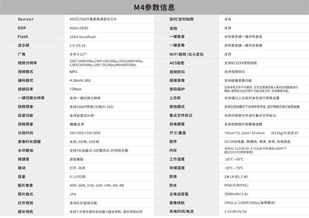Select the '密码保护' label

(x=177, y=89)
